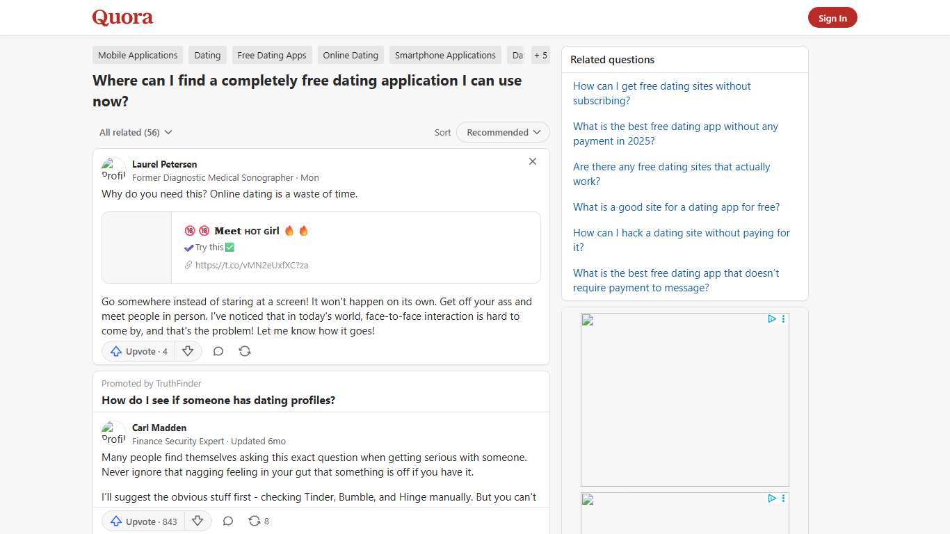This screenshot has width=950, height=534.
Task: Open comments on Carl Madden's answer
Action: point(227,521)
